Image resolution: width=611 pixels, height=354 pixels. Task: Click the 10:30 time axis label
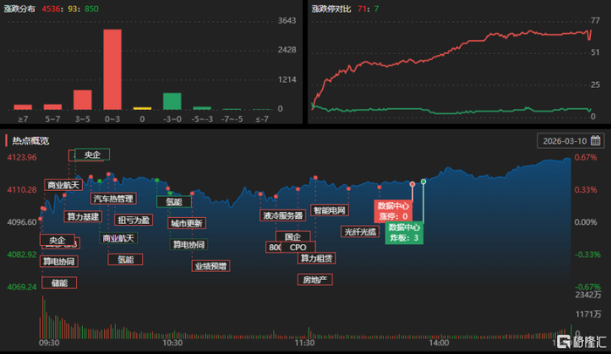coord(172,343)
